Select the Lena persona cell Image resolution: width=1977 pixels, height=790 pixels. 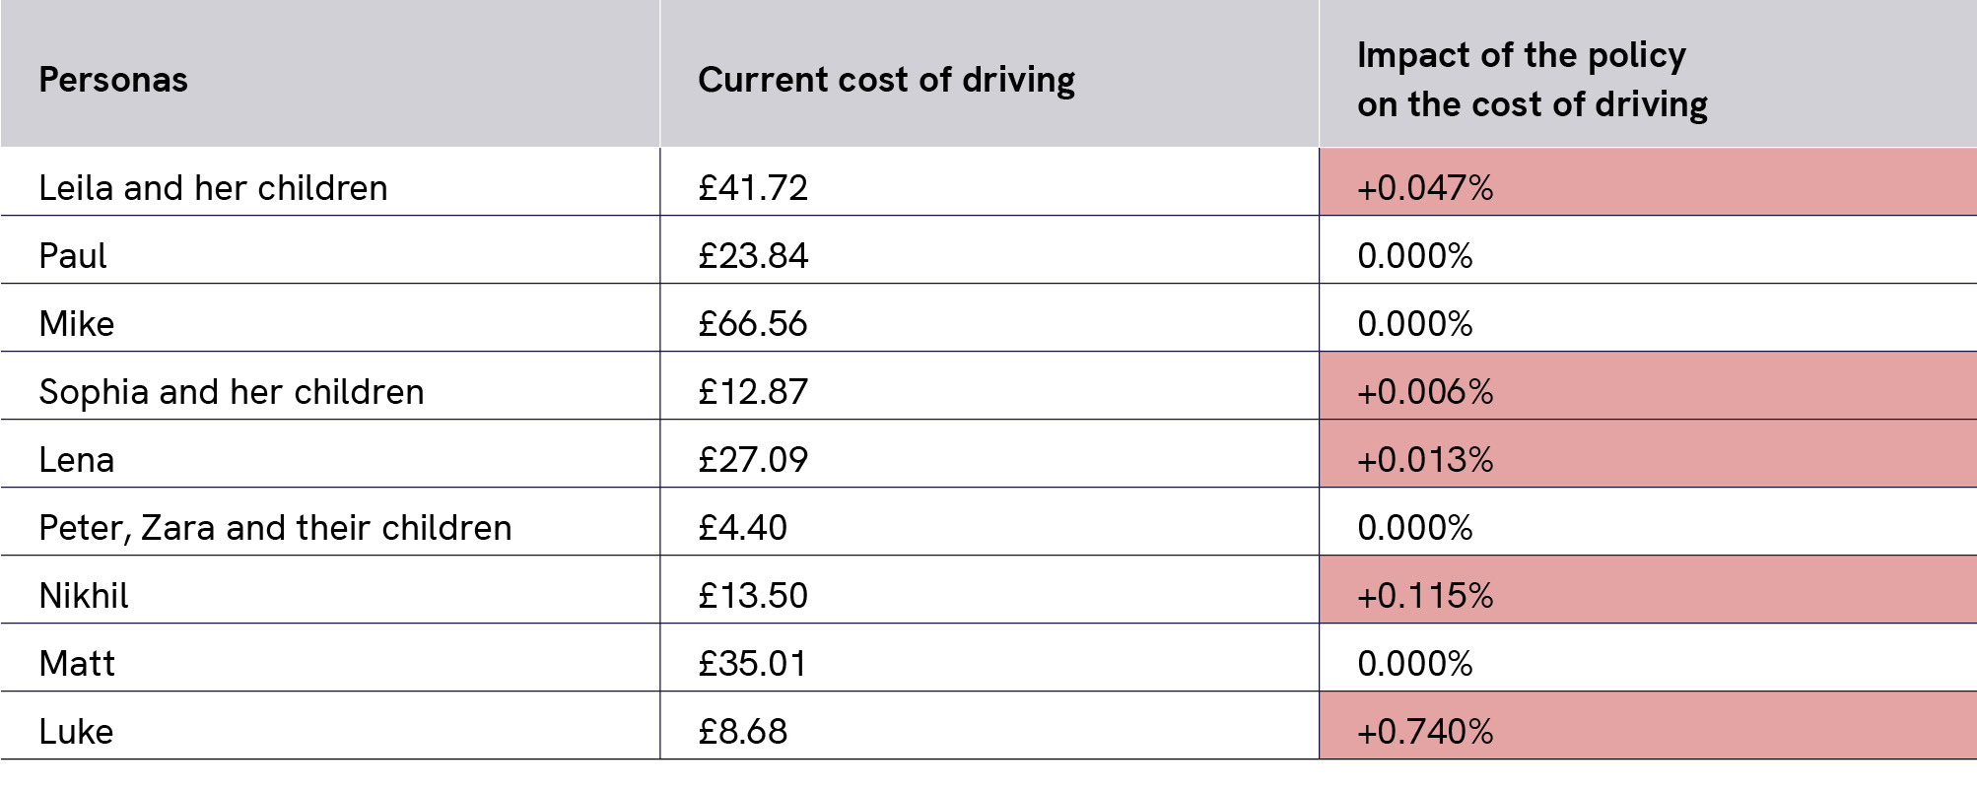coord(77,459)
